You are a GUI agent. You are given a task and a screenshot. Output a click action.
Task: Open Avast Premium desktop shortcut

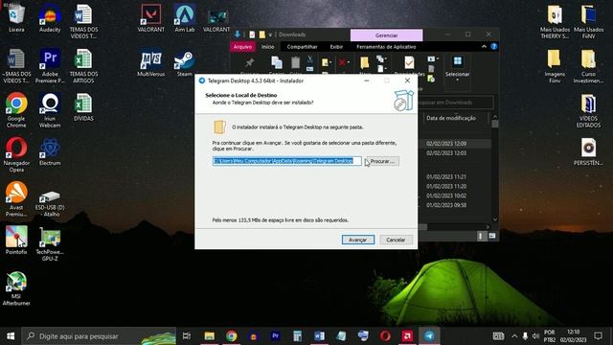coord(16,199)
